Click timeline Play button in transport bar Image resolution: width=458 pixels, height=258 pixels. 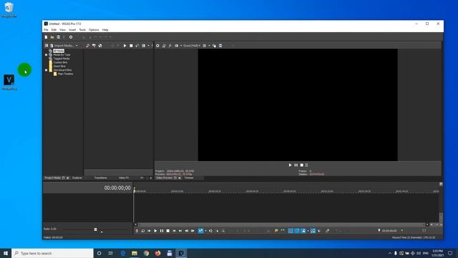(155, 231)
